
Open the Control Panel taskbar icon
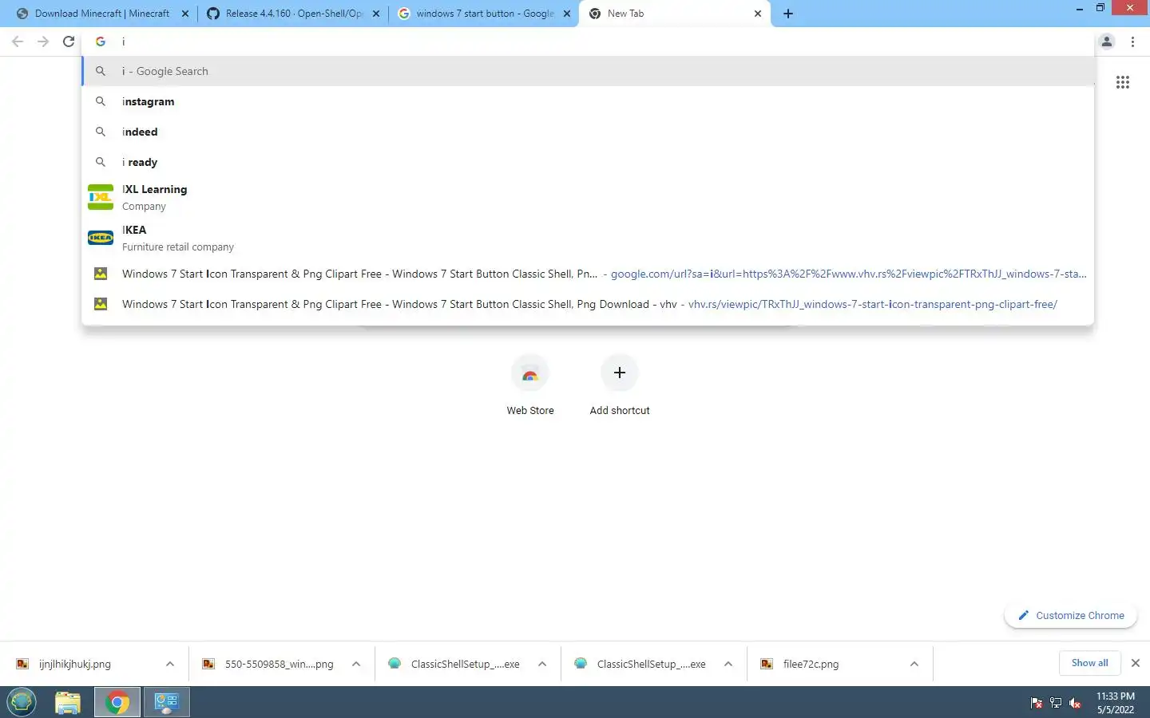167,702
